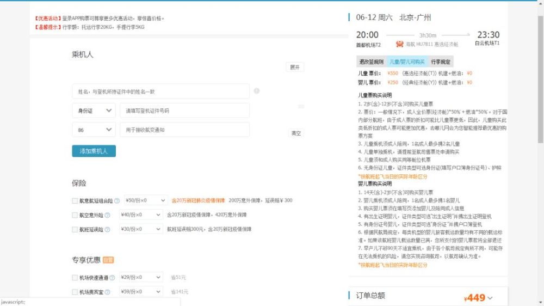Check the 航意航延组合险 insurance checkbox
The image size is (544, 306).
pos(75,201)
